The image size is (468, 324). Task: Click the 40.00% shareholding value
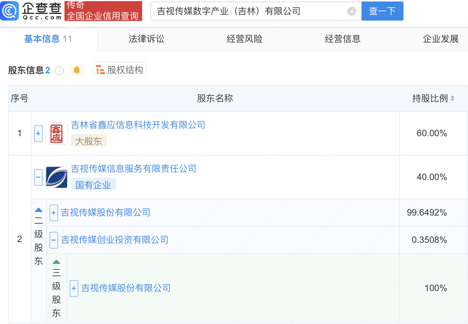[432, 177]
